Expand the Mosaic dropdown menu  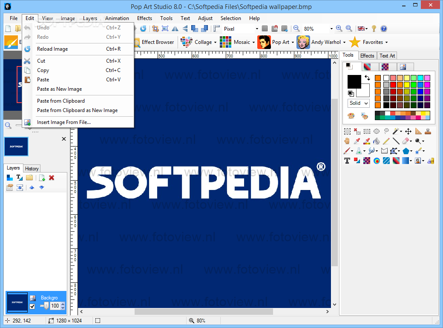(x=253, y=42)
